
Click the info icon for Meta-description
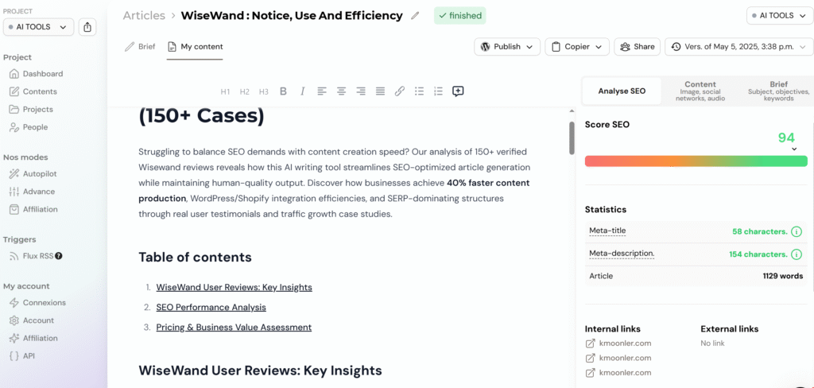tap(797, 254)
